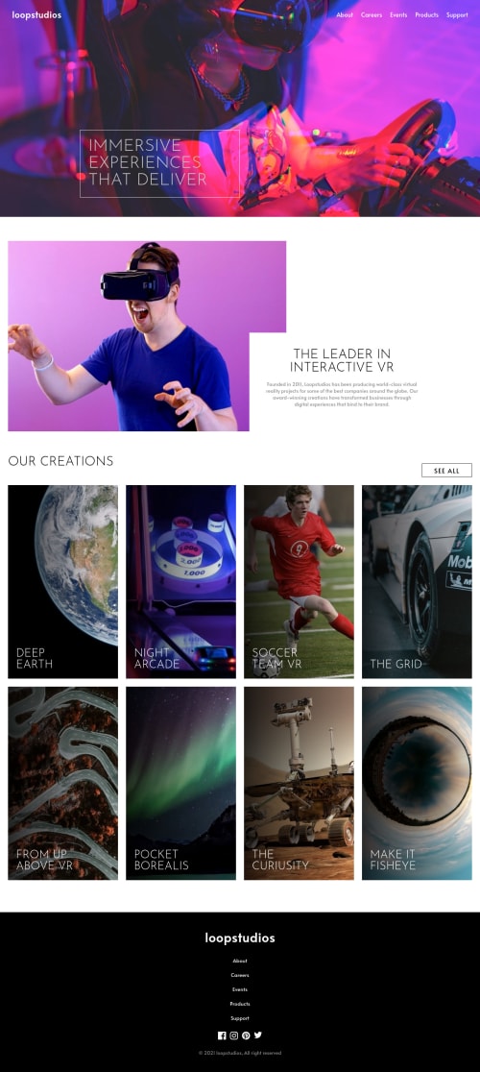Select Products in the top navigation

427,15
